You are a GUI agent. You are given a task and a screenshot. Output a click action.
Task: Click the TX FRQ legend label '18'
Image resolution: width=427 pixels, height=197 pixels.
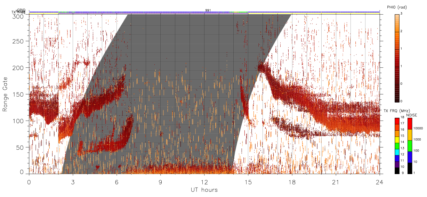[x=402, y=117]
